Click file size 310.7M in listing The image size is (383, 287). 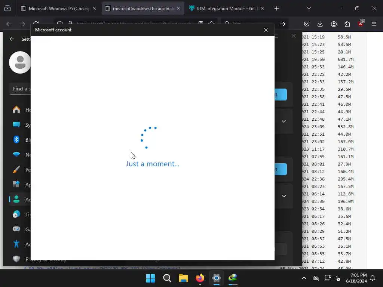pyautogui.click(x=346, y=149)
